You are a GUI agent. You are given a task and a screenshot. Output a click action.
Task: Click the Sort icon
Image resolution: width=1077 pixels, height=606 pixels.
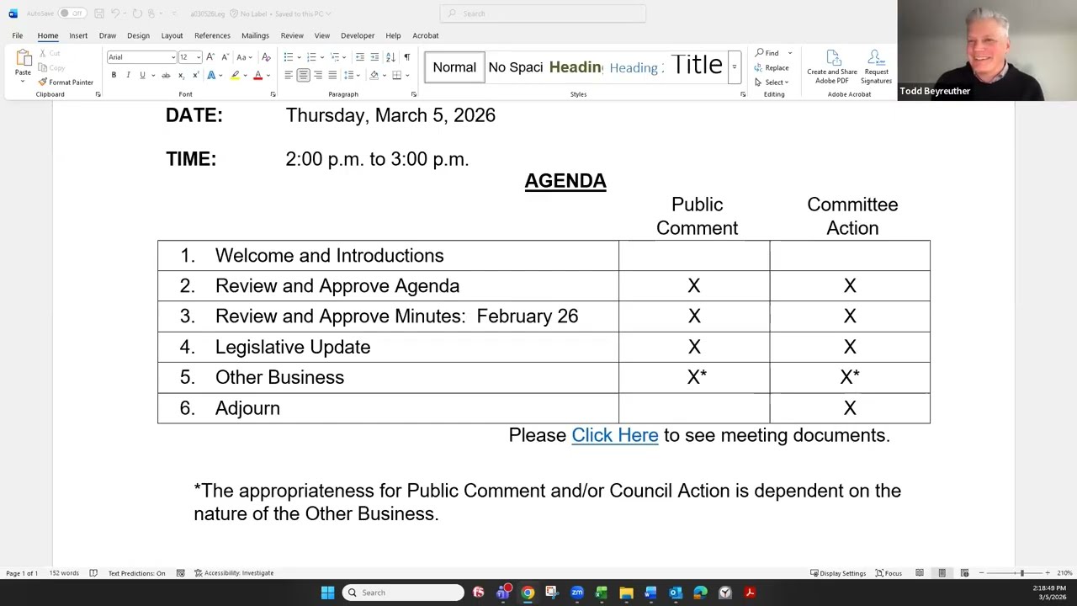tap(391, 57)
